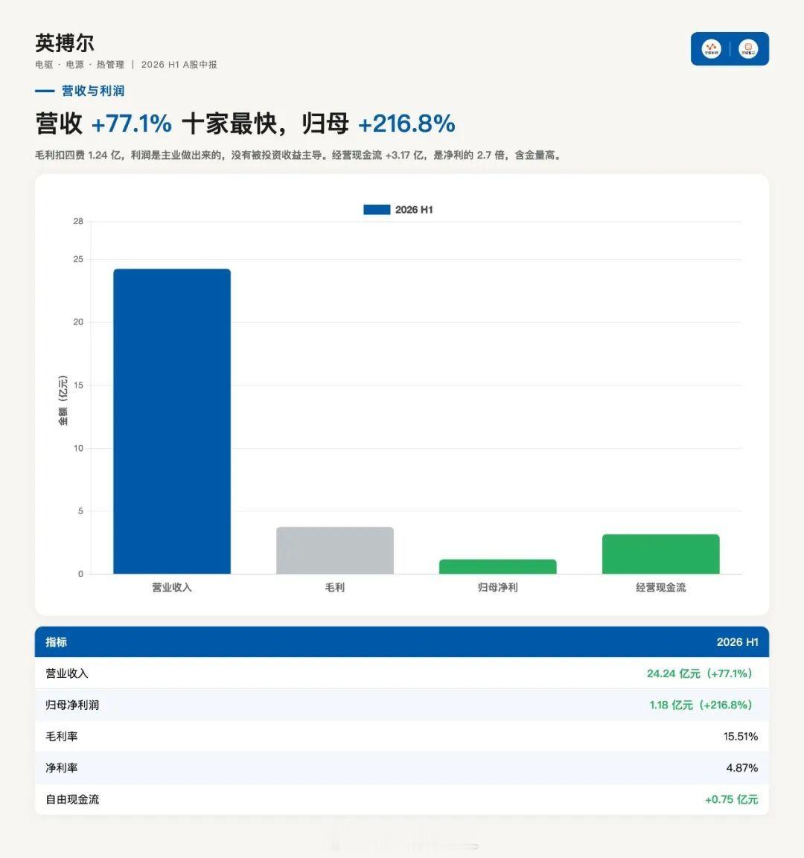Click the value '4.87%'
Screen dimensions: 804x858
(742, 768)
